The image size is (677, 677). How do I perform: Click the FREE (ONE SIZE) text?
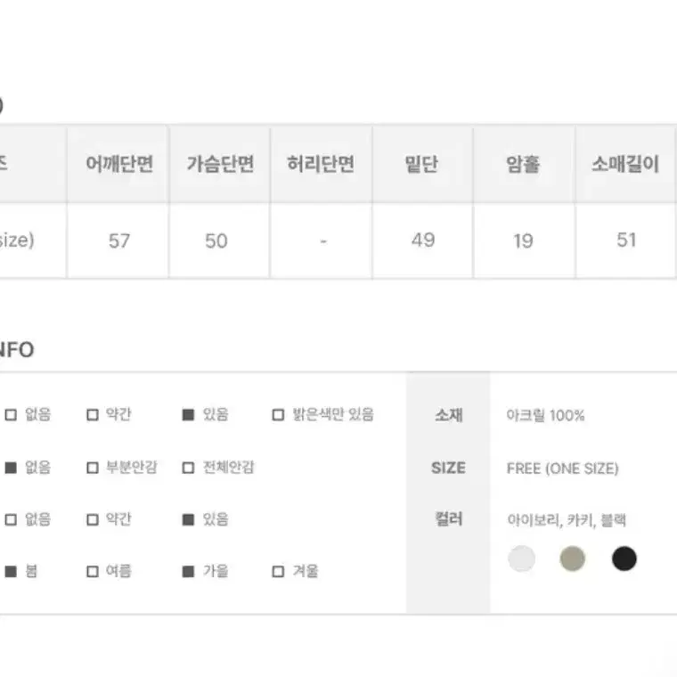point(563,469)
